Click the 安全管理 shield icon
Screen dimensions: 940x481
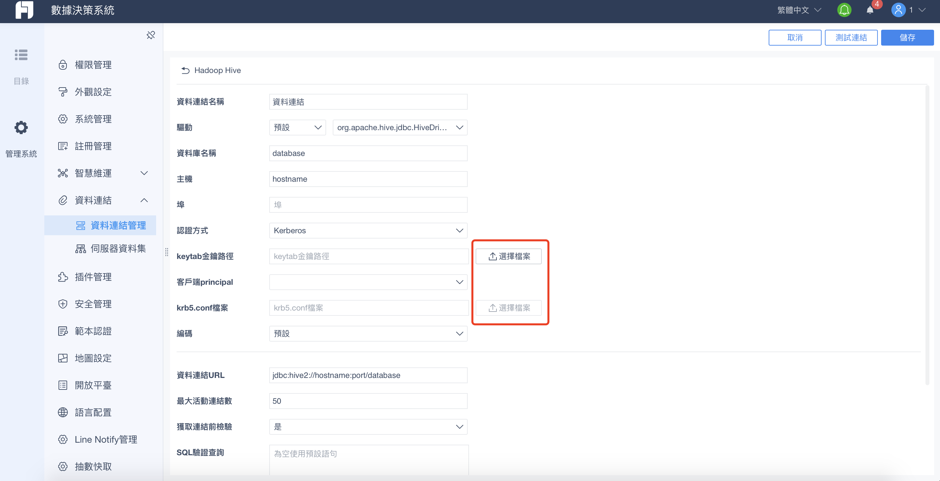[63, 304]
